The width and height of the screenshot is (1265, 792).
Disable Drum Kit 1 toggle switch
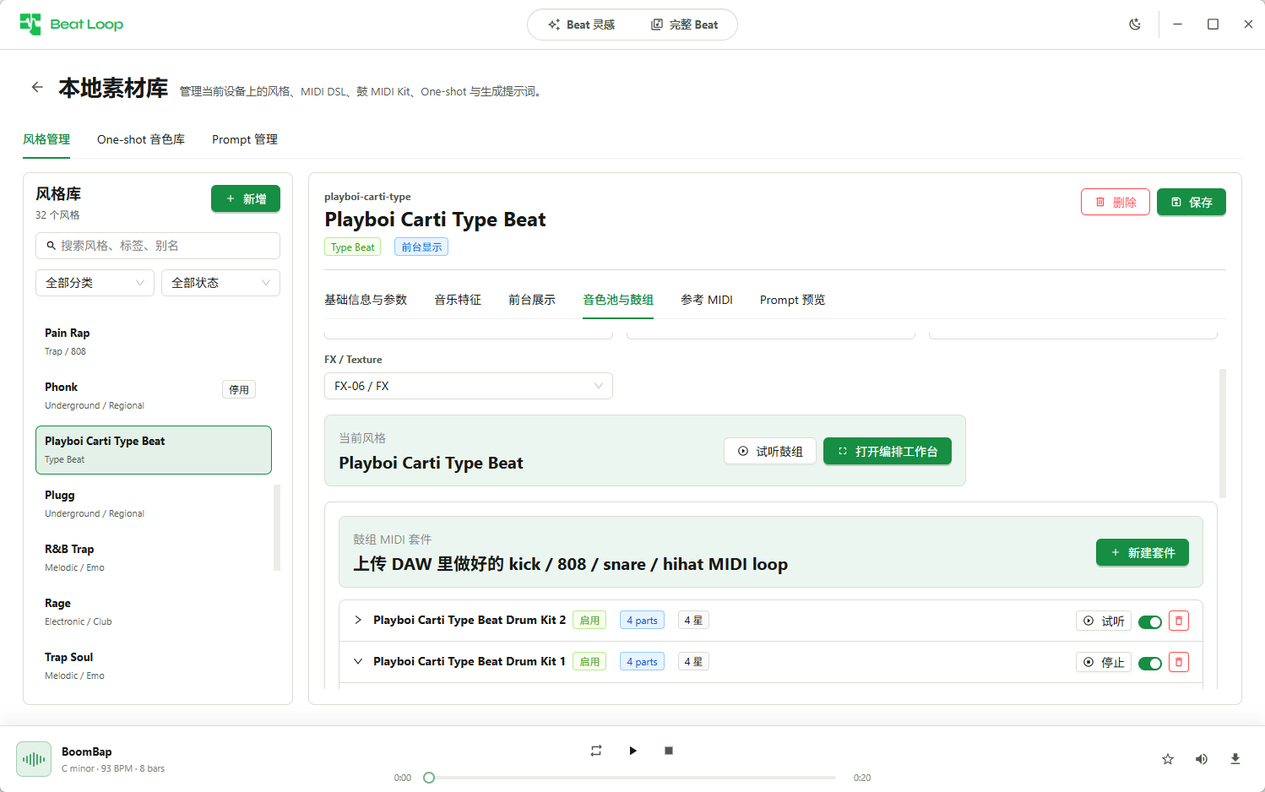1150,664
